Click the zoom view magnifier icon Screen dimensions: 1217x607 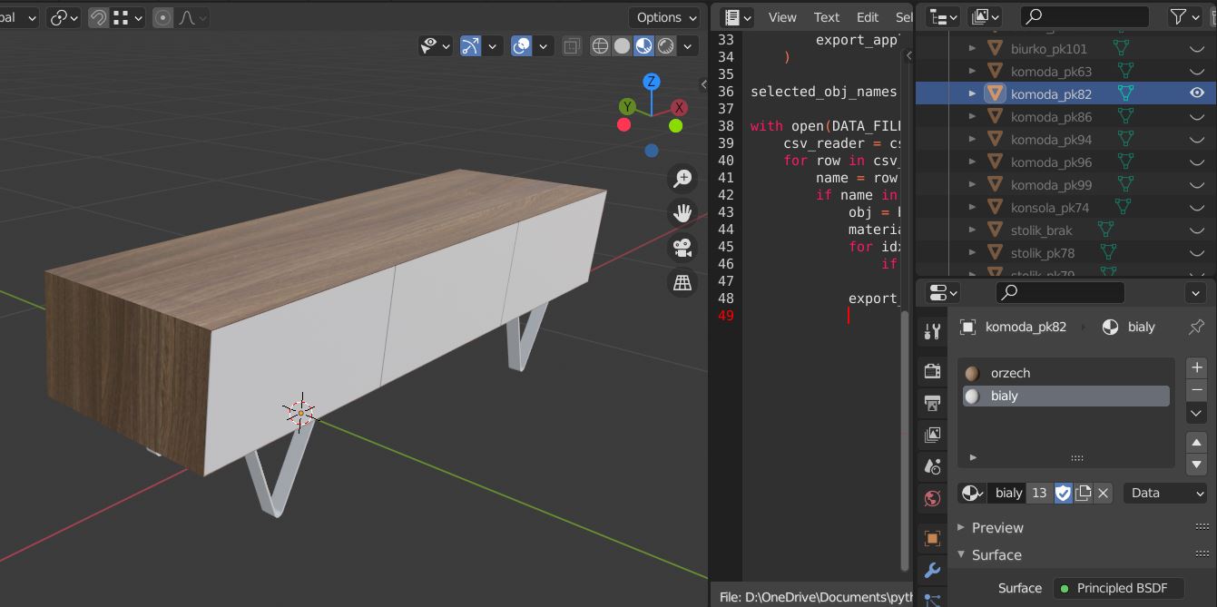click(x=682, y=179)
